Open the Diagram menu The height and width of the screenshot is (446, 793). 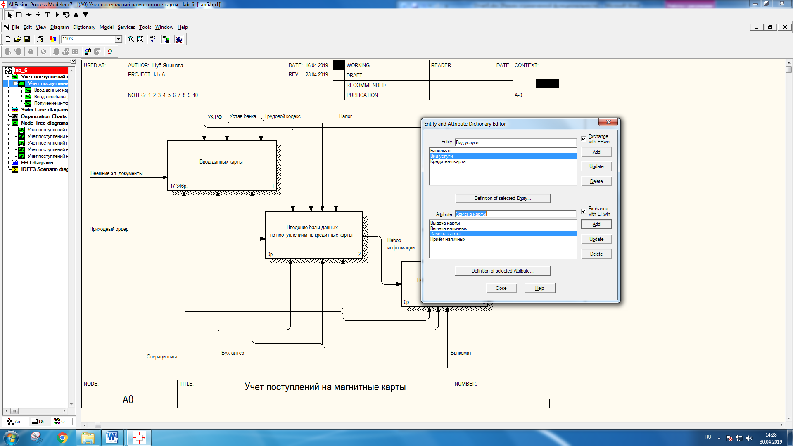pyautogui.click(x=59, y=27)
